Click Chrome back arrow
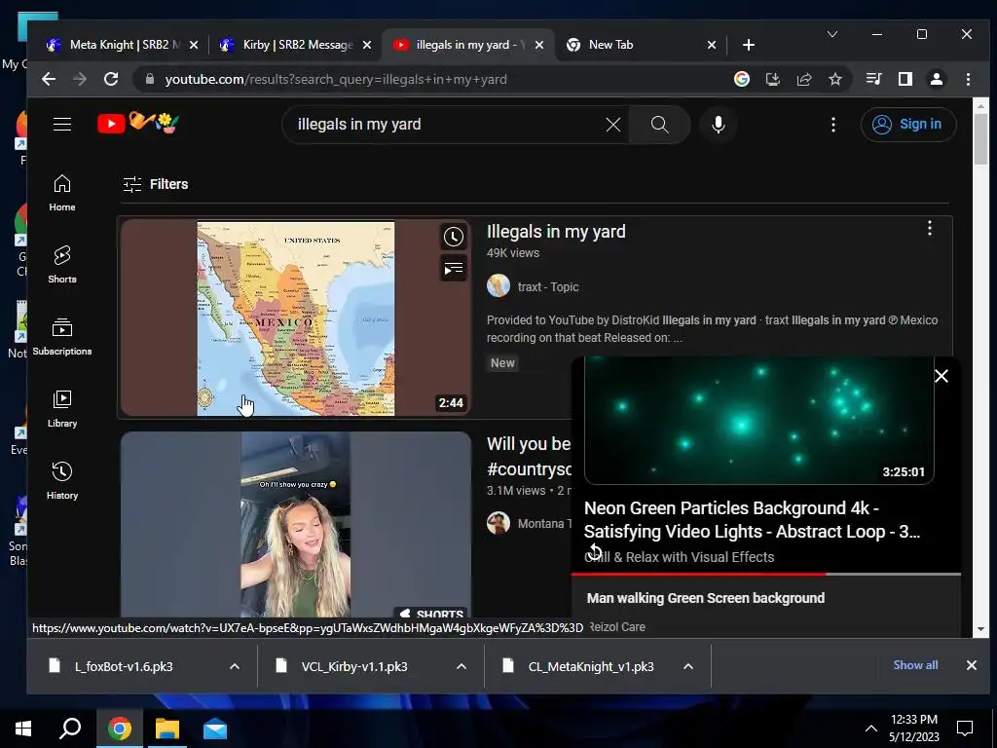997x748 pixels. click(49, 79)
